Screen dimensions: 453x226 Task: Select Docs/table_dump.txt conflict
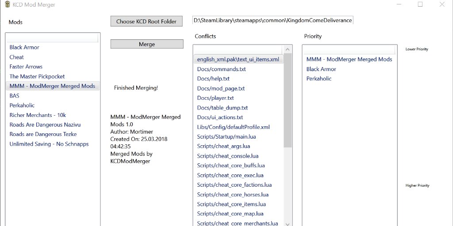(x=238, y=108)
